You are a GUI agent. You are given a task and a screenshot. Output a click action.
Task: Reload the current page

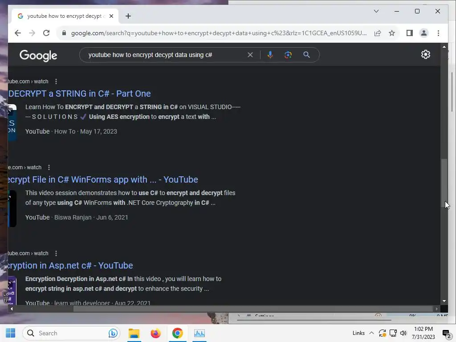click(46, 33)
